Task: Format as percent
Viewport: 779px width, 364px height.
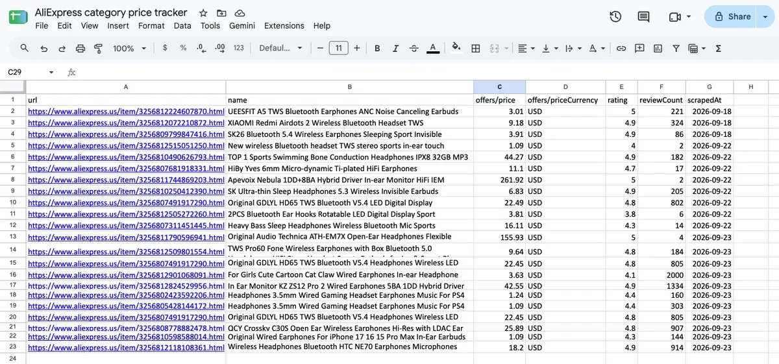Action: [x=183, y=48]
